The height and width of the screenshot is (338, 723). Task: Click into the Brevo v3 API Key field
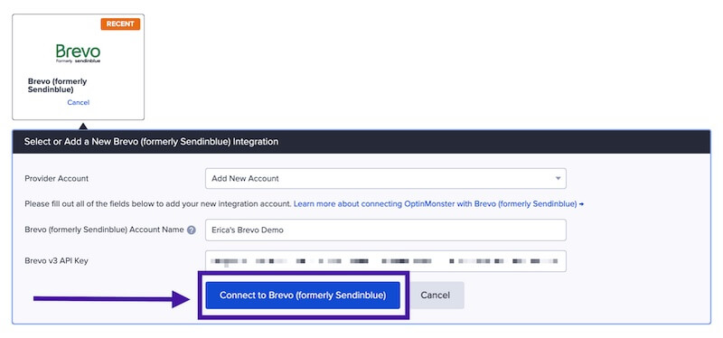tap(386, 261)
